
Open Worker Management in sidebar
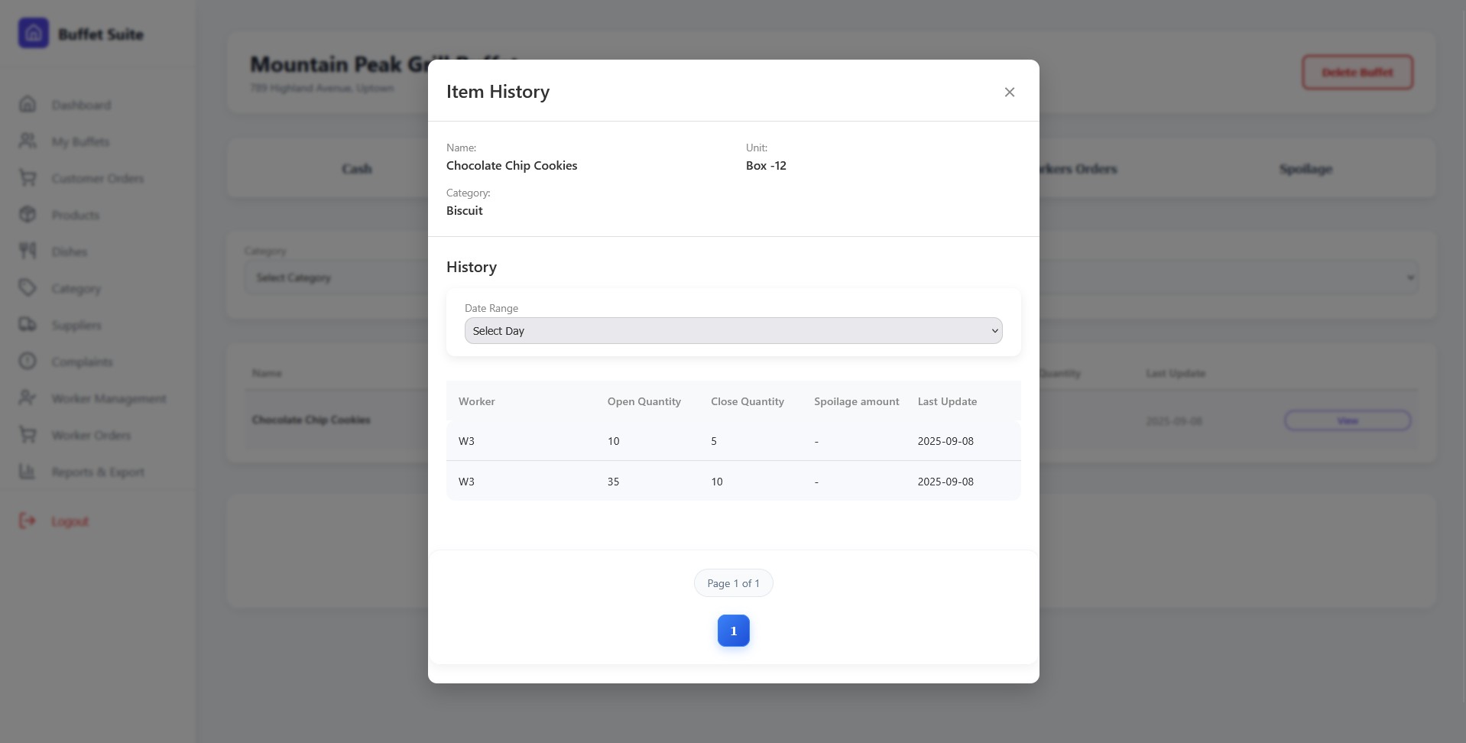tap(109, 398)
